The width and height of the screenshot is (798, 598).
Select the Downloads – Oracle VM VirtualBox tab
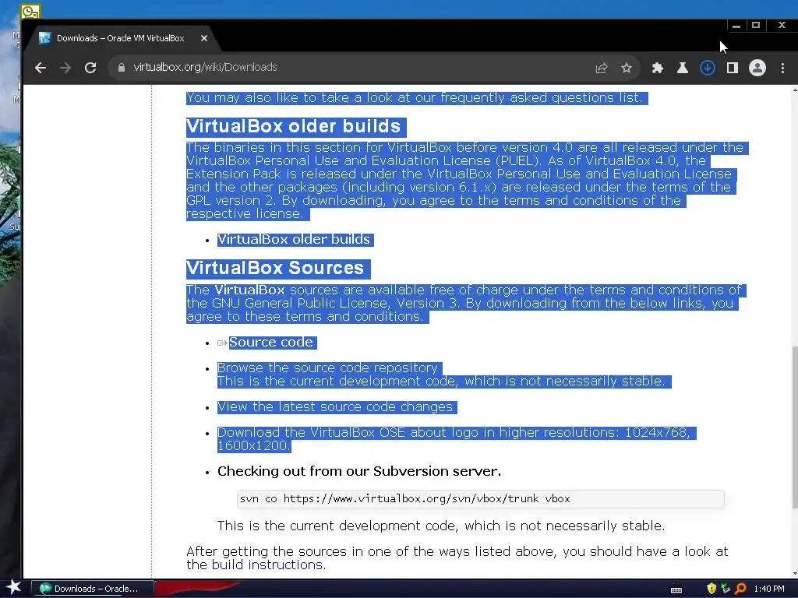(x=120, y=38)
